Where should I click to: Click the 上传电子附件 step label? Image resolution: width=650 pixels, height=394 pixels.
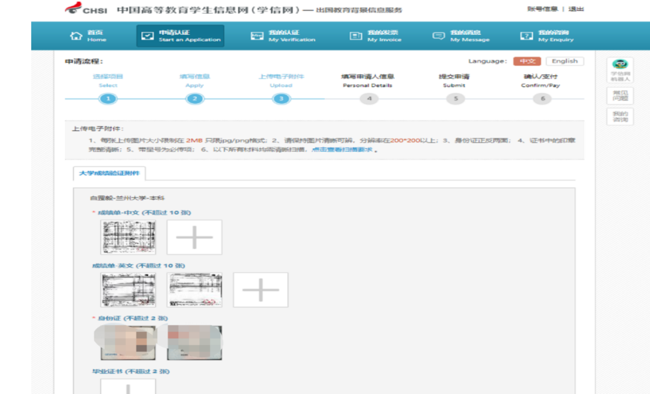pos(281,76)
